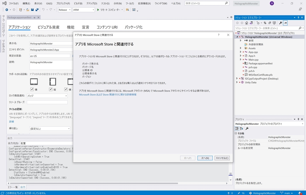
Task: Expand the Unity Data project node
Action: point(237,82)
